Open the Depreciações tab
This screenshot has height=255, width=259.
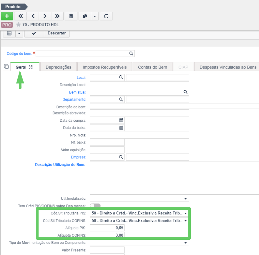pos(59,67)
